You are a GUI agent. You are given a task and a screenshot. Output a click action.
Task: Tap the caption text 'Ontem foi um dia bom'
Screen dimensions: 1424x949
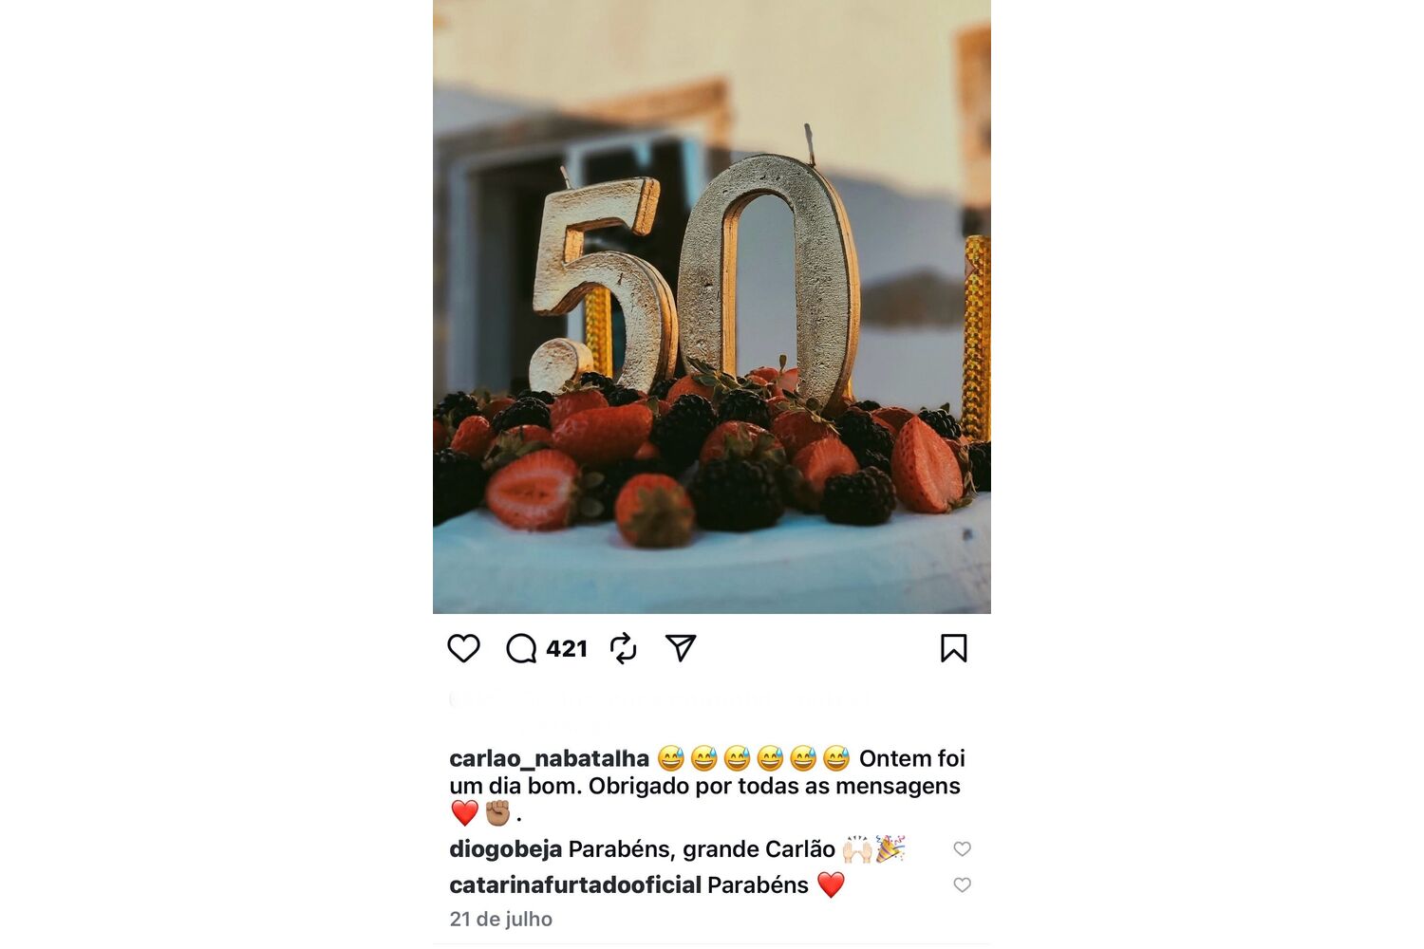tap(705, 772)
